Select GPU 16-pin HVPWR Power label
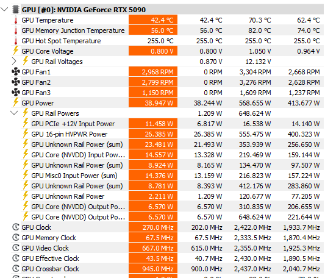Viewport: 325px width, 278px height. [x=70, y=134]
